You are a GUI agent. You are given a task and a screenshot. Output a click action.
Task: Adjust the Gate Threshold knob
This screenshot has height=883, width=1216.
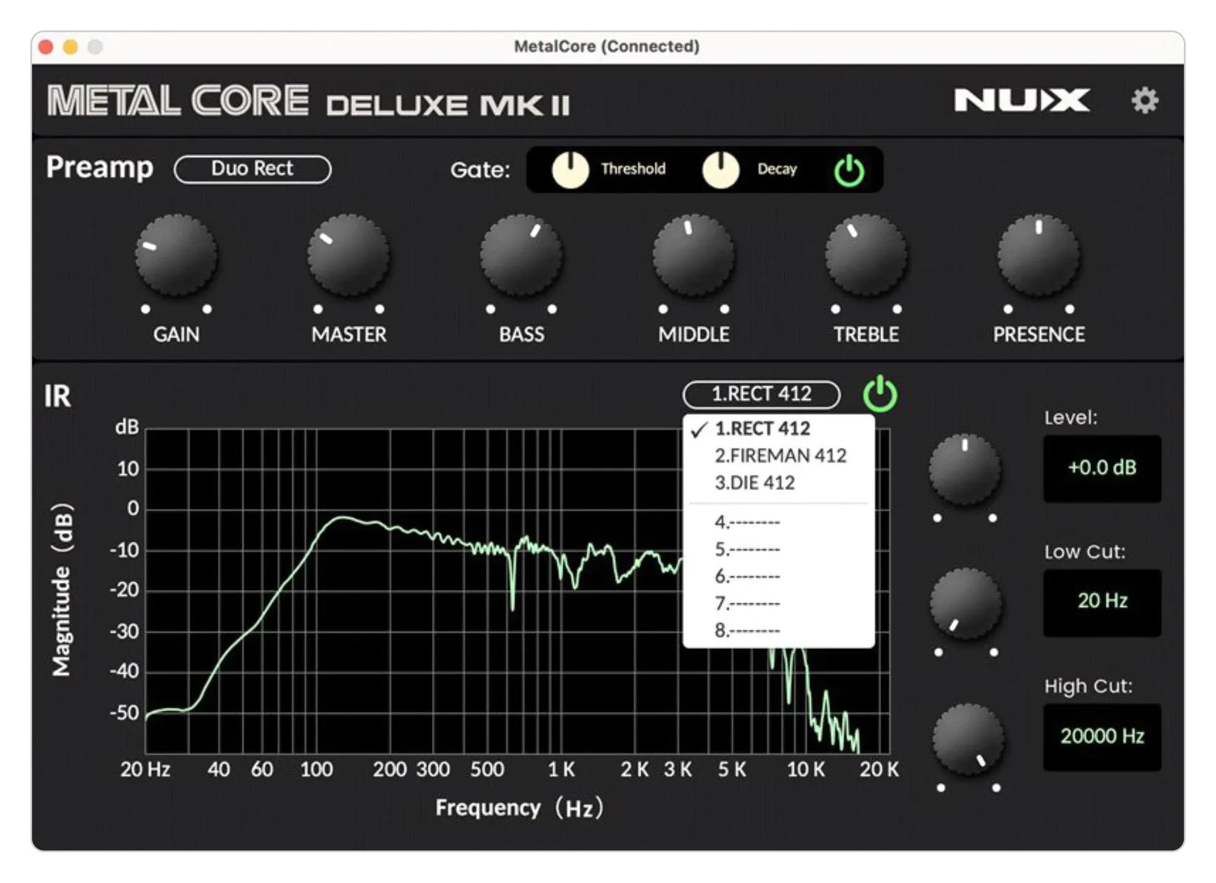[x=569, y=169]
